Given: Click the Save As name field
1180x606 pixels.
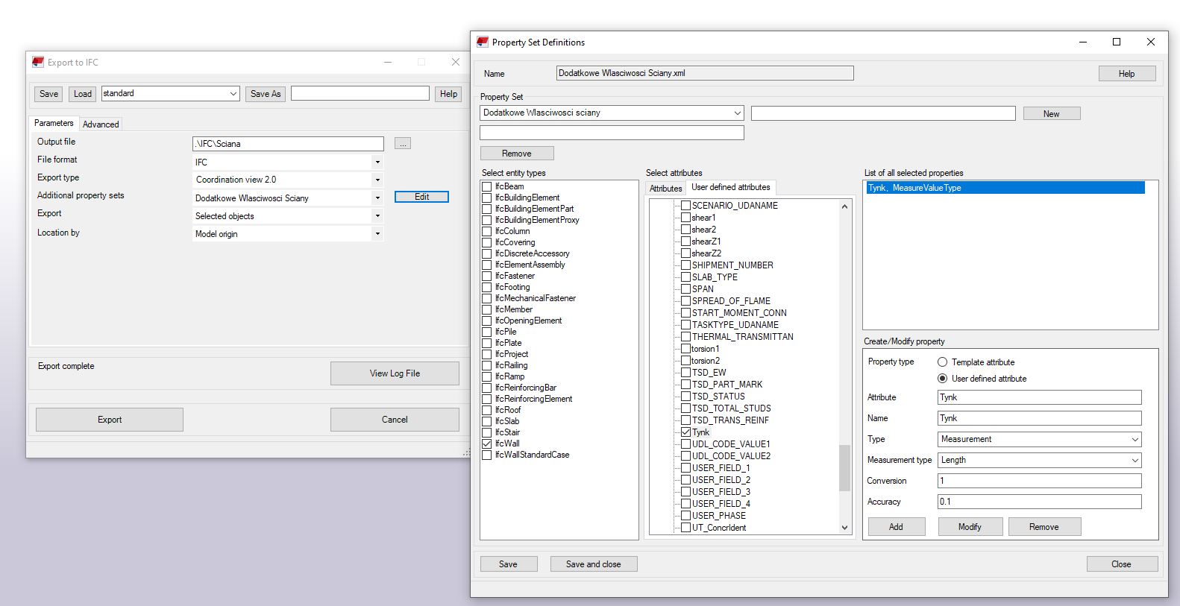Looking at the screenshot, I should (x=360, y=93).
